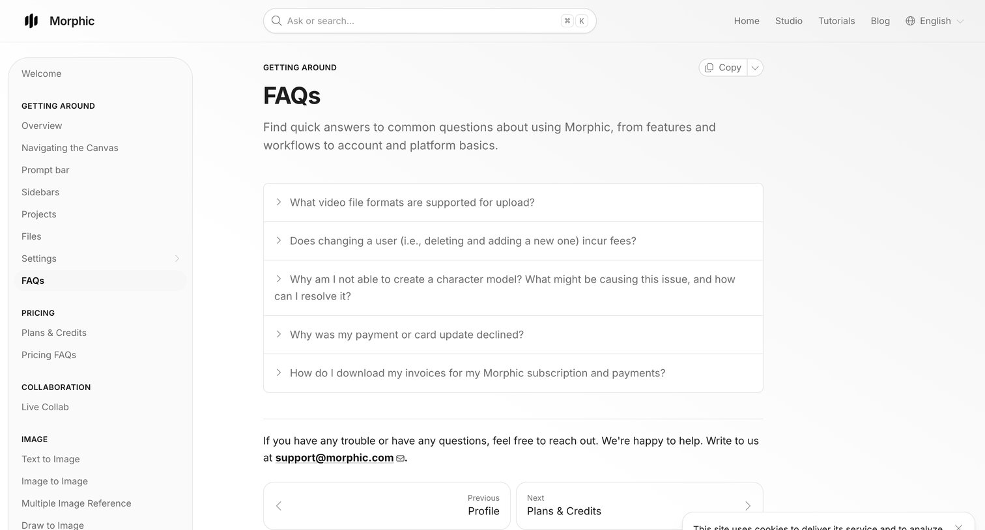Open sidebar Plans & Credits under Pricing
This screenshot has width=985, height=530.
click(x=100, y=333)
